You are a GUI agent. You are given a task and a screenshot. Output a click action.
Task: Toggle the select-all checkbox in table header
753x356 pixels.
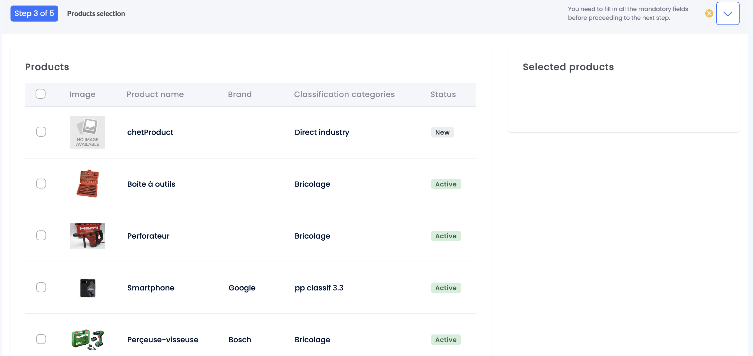(x=41, y=94)
